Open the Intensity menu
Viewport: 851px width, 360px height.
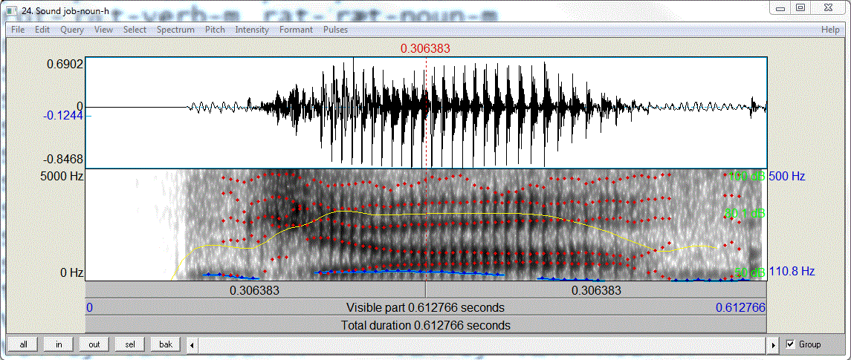tap(252, 30)
